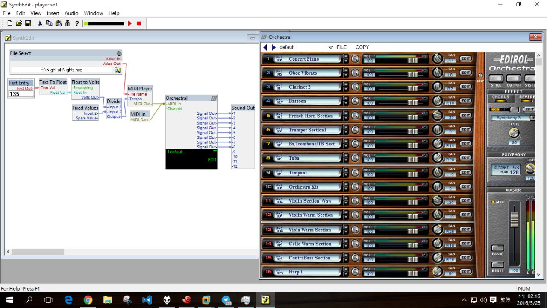Toggle the CHORUS effect tab indicator

point(500,101)
